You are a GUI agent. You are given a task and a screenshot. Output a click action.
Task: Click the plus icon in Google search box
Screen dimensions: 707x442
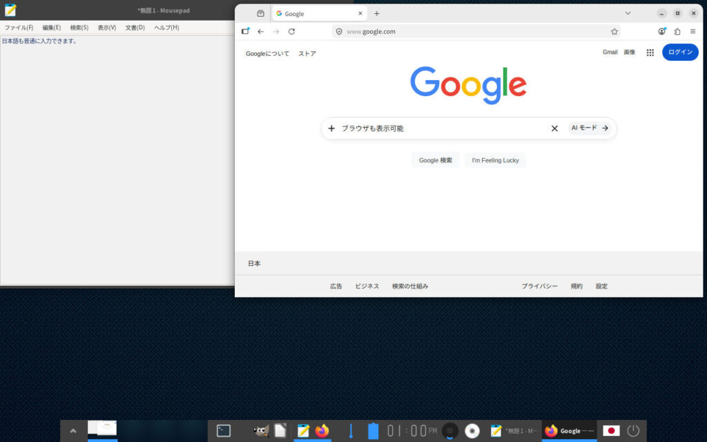[331, 128]
